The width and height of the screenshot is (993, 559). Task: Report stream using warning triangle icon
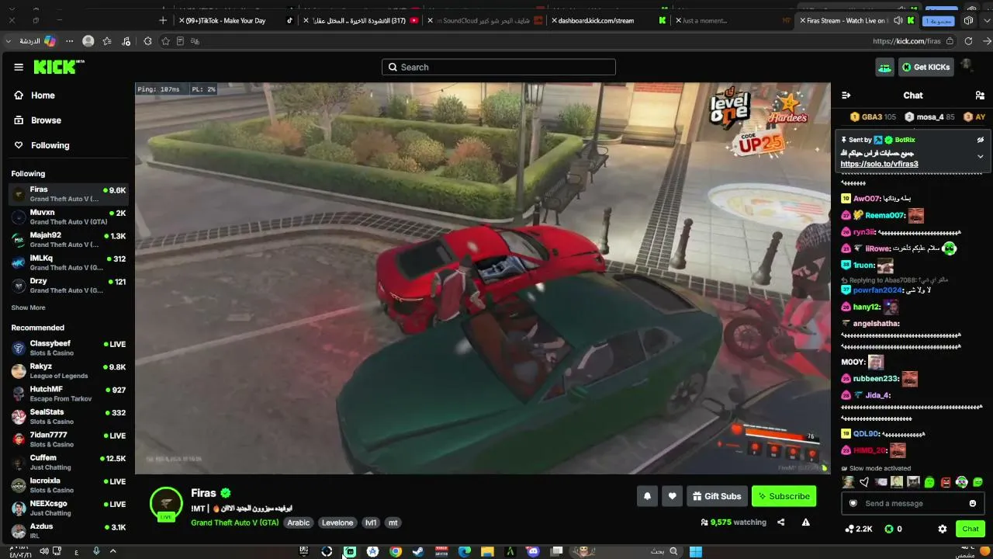(806, 523)
